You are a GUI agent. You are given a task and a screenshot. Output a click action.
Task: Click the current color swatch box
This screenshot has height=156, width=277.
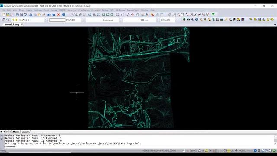click(57, 20)
